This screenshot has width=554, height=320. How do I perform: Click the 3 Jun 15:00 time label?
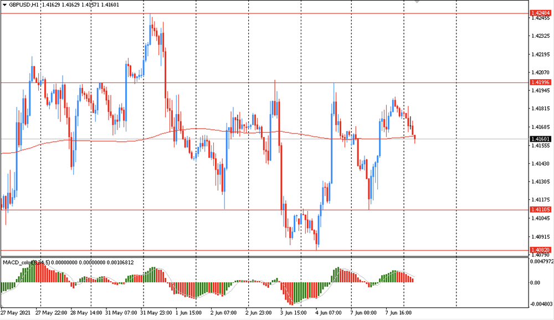(294, 313)
